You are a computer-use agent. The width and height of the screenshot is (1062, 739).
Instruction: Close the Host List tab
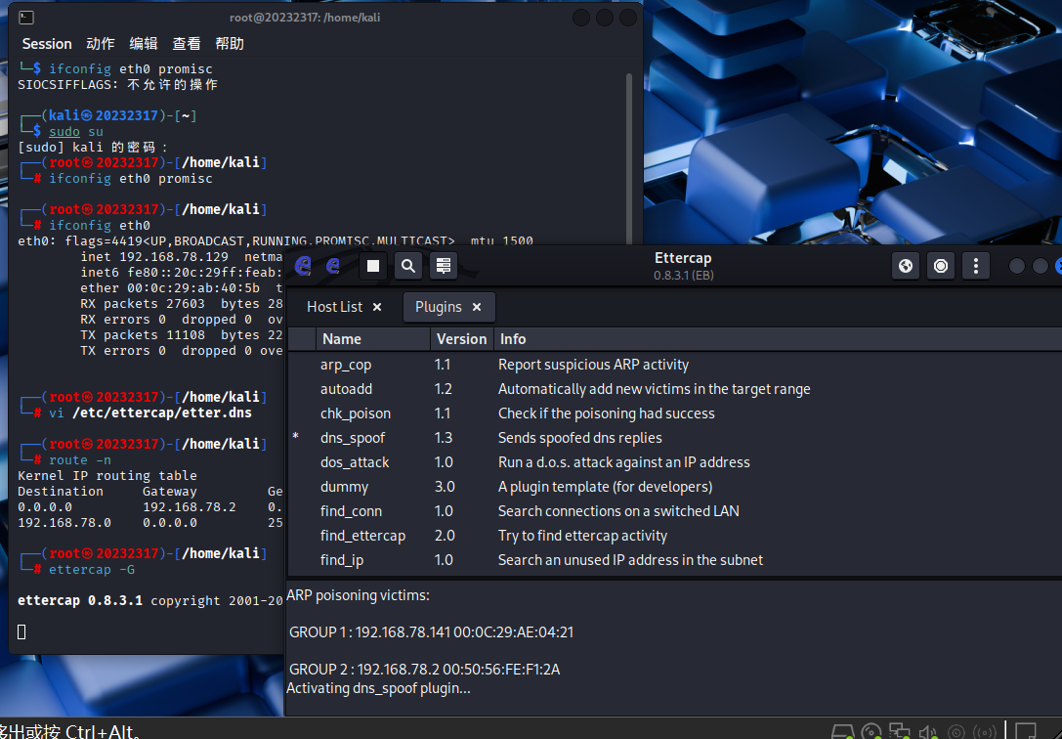tap(377, 307)
